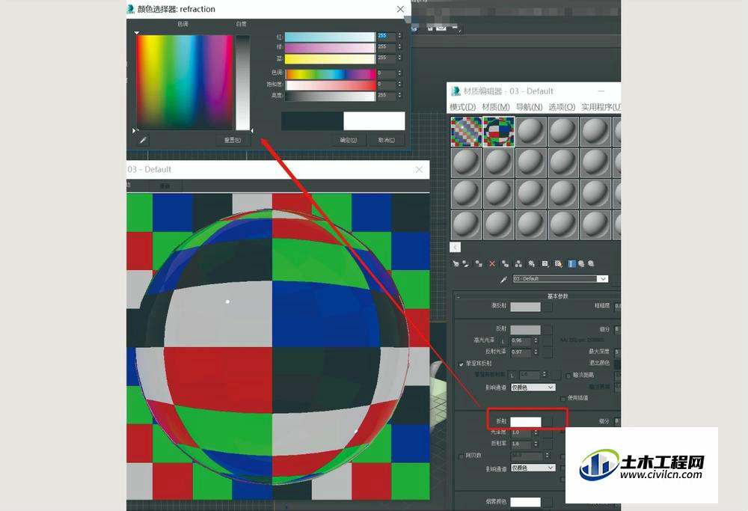Click the Make Material Copy icon
The height and width of the screenshot is (511, 748).
point(505,263)
